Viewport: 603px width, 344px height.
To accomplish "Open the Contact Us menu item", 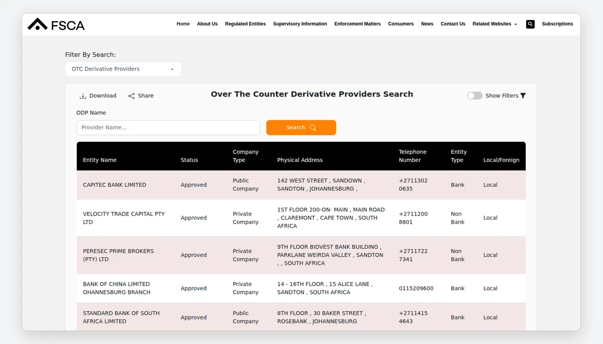I will point(453,24).
